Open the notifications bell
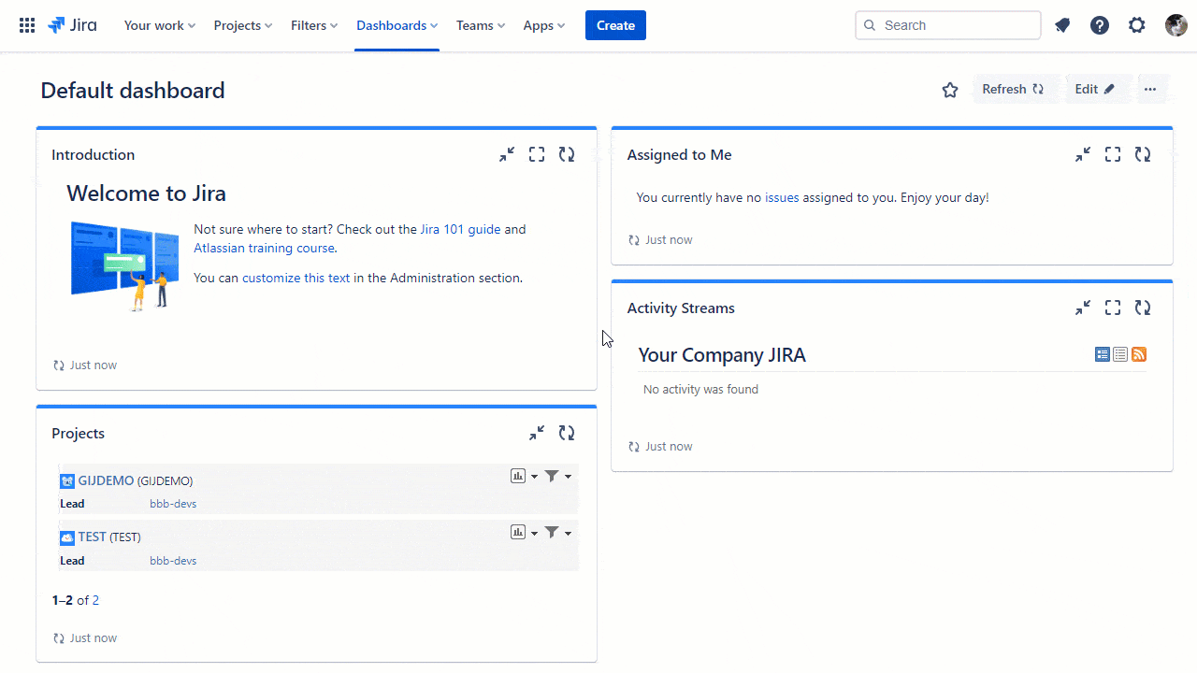1197x673 pixels. coord(1062,25)
